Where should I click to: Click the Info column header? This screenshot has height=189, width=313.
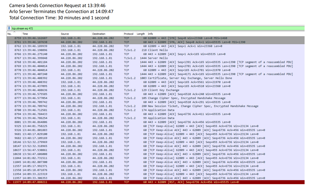pos(150,34)
